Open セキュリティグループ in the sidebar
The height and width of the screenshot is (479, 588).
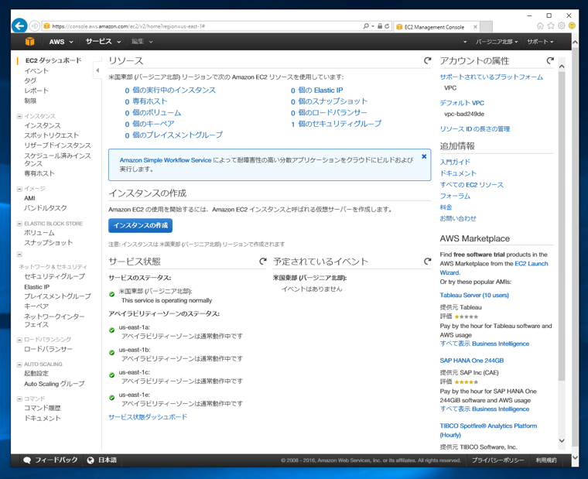(54, 276)
